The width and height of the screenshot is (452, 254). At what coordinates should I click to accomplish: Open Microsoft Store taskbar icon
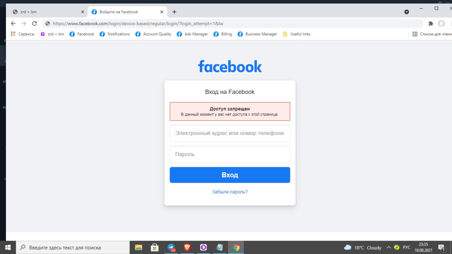[154, 248]
